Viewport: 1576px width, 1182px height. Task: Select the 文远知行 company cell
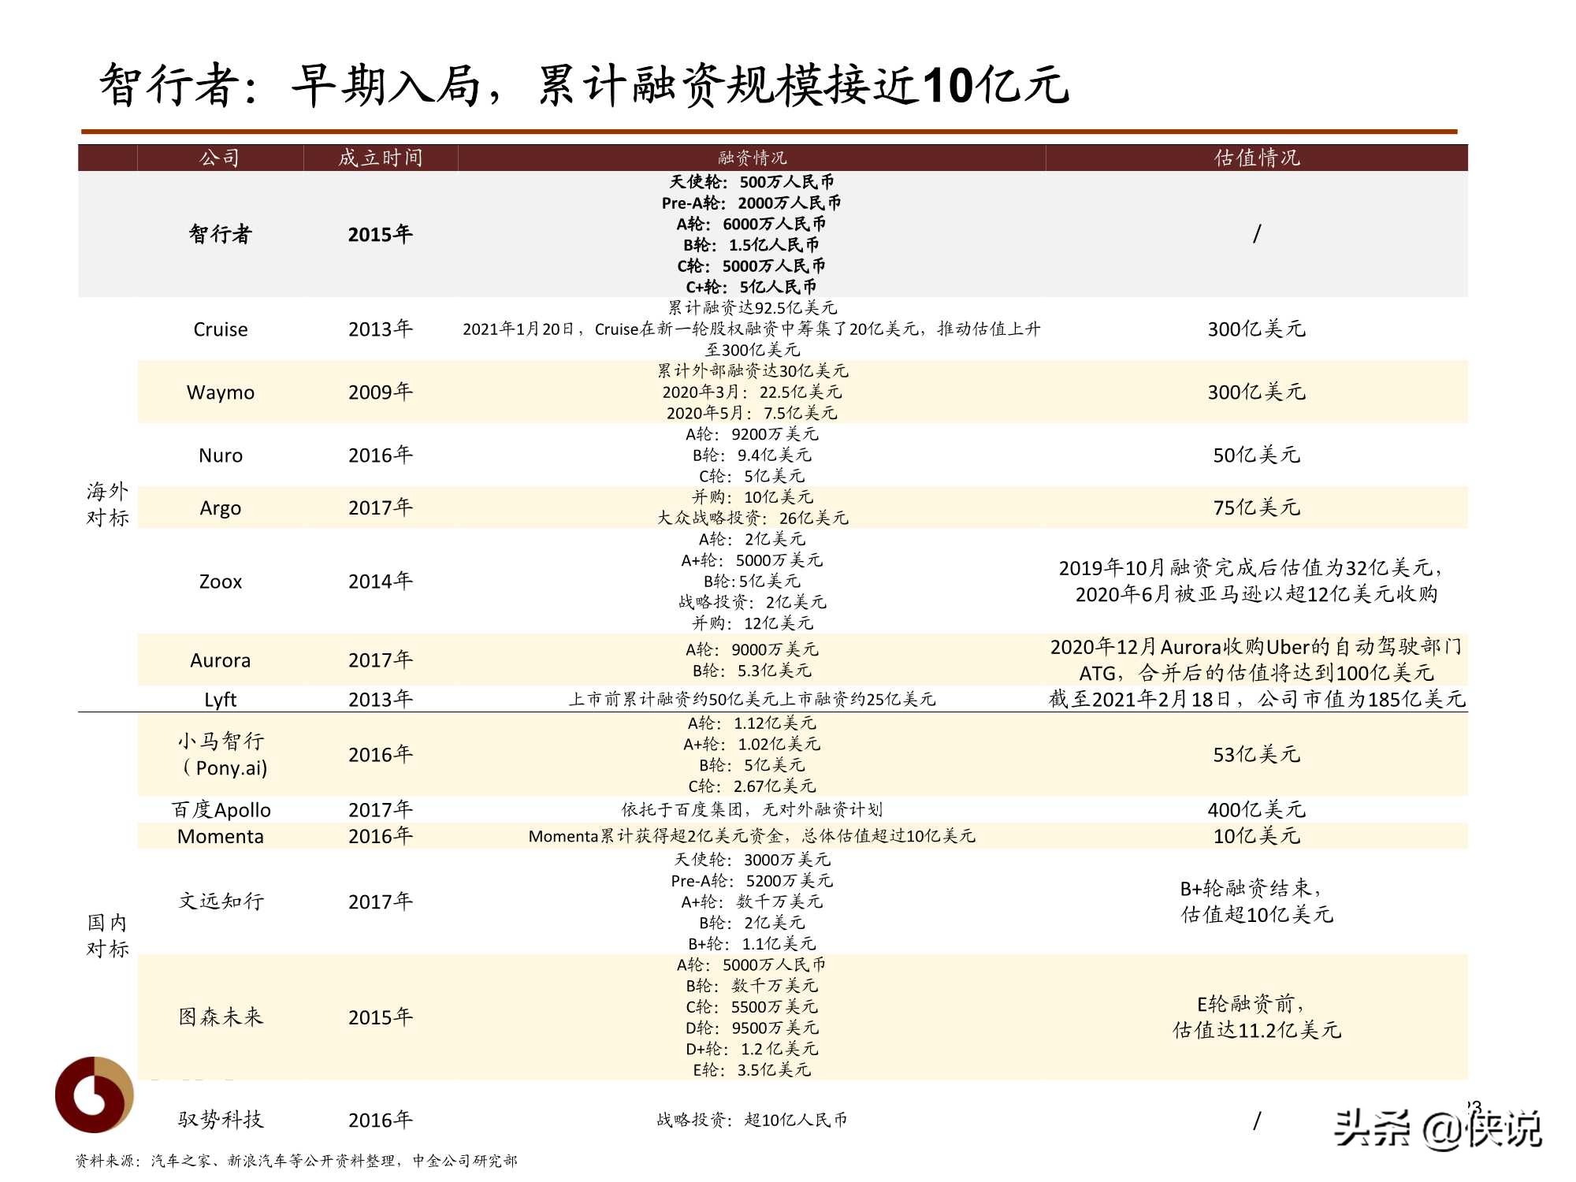click(x=220, y=901)
